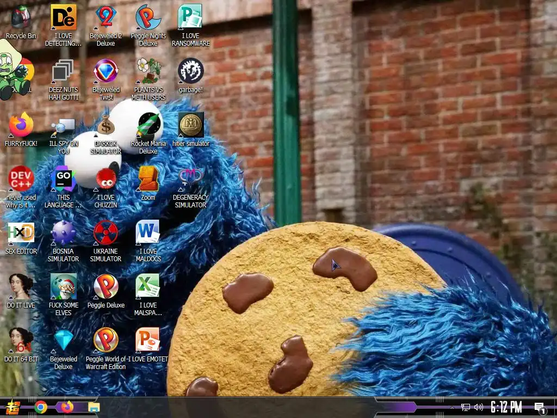Open the Recycle Bin desktop icon

(21, 17)
